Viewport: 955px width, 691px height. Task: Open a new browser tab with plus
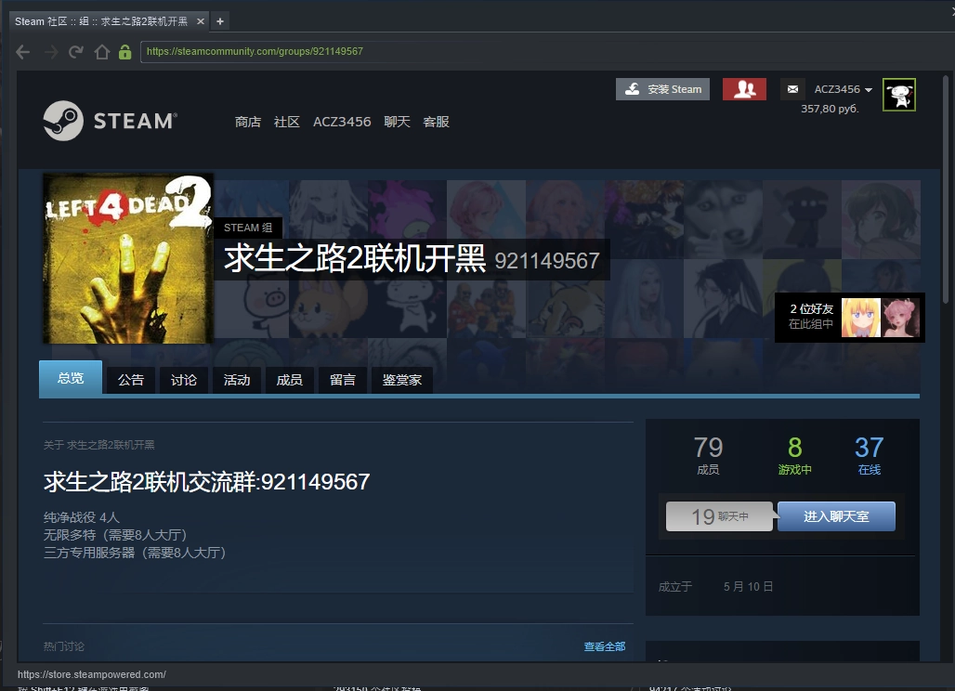pos(219,20)
